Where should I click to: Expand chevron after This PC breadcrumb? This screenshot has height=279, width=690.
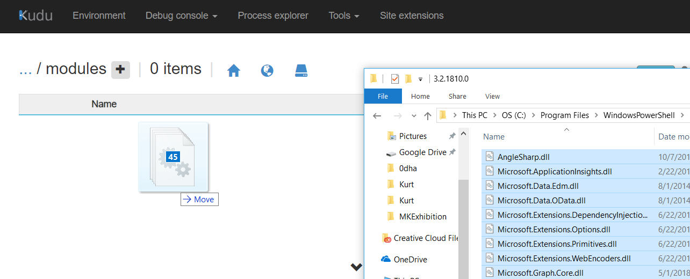[x=494, y=115]
